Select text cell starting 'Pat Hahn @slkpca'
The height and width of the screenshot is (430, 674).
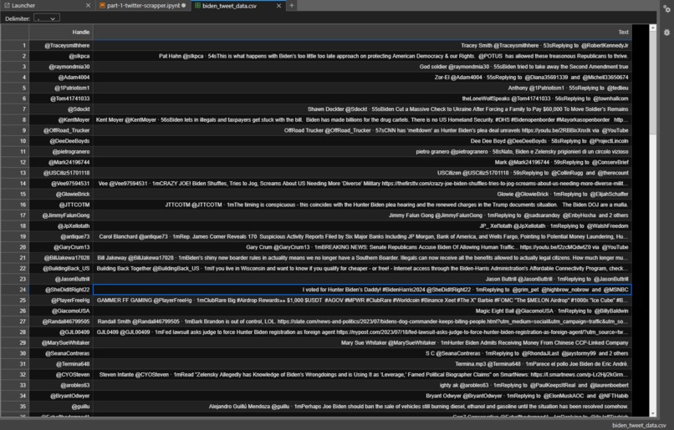point(362,56)
